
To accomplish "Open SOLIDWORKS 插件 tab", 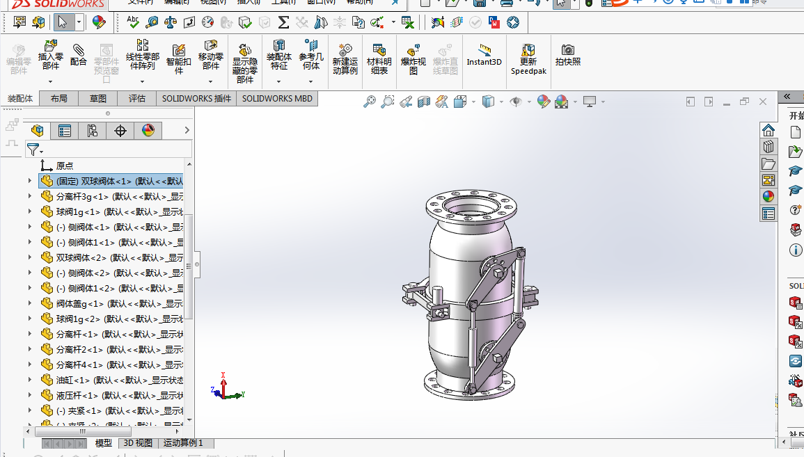I will (x=196, y=98).
